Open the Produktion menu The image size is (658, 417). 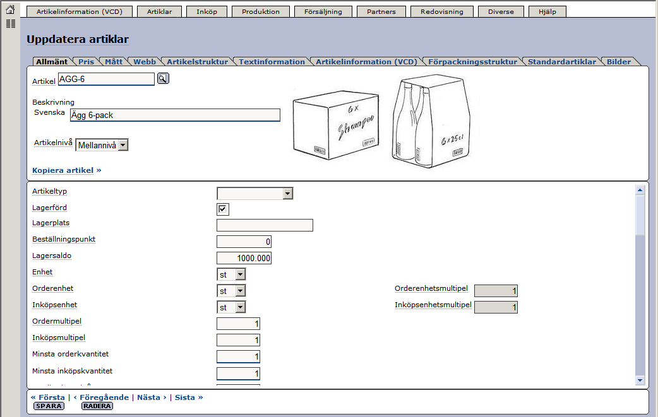261,12
